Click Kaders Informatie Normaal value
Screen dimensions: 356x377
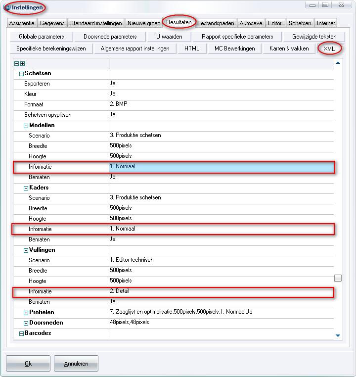tap(221, 229)
